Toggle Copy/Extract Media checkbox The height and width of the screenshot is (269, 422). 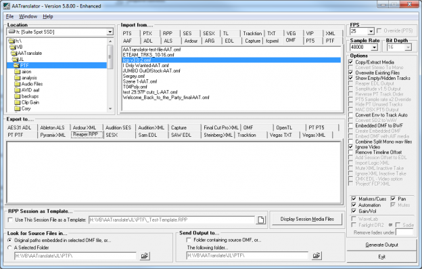click(x=351, y=62)
